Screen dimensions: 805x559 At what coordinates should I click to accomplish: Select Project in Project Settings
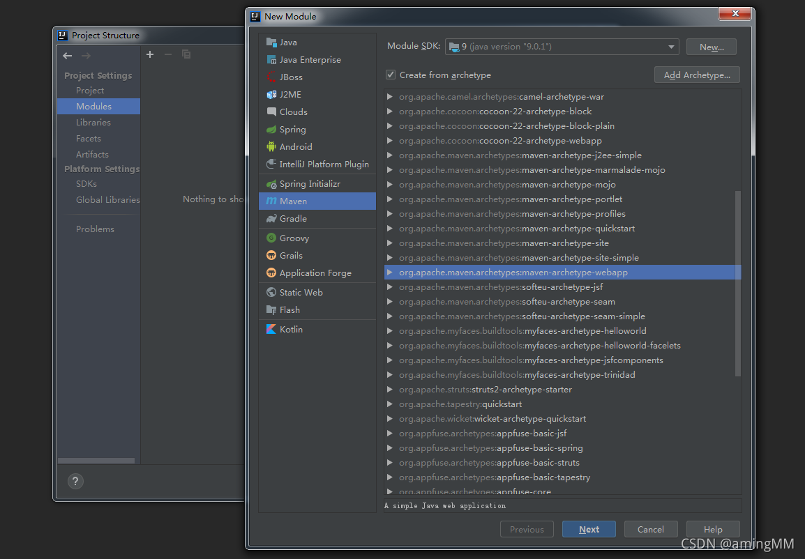[98, 90]
